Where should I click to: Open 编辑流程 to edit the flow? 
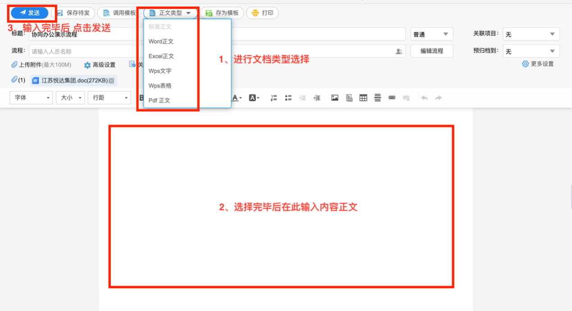[431, 51]
